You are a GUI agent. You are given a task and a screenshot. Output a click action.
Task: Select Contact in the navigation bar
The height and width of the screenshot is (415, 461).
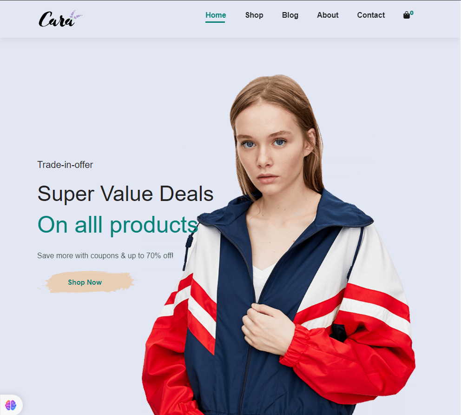(371, 15)
